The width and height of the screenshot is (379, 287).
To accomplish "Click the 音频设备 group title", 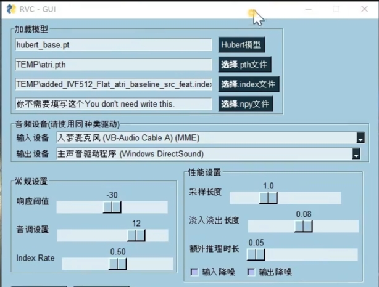I will point(67,124).
